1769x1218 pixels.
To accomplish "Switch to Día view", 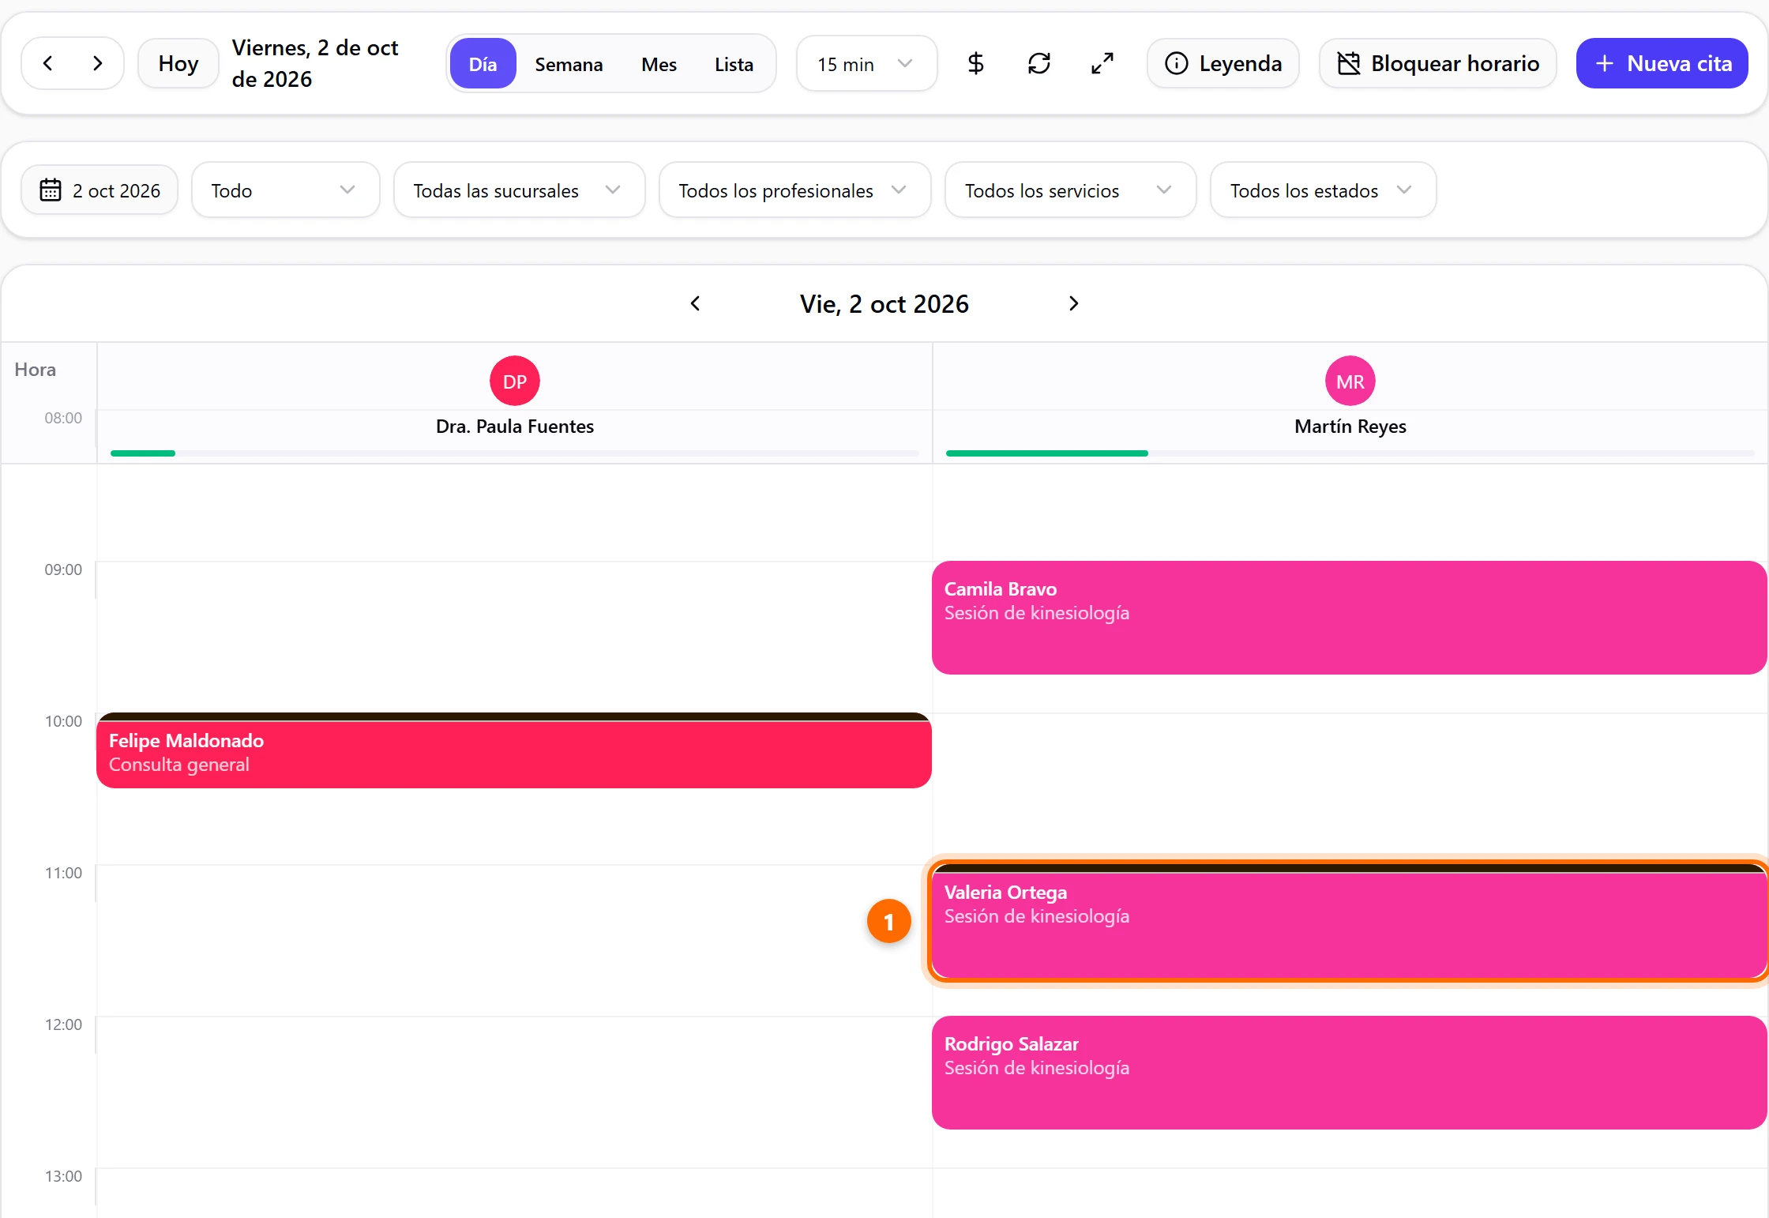I will click(483, 64).
